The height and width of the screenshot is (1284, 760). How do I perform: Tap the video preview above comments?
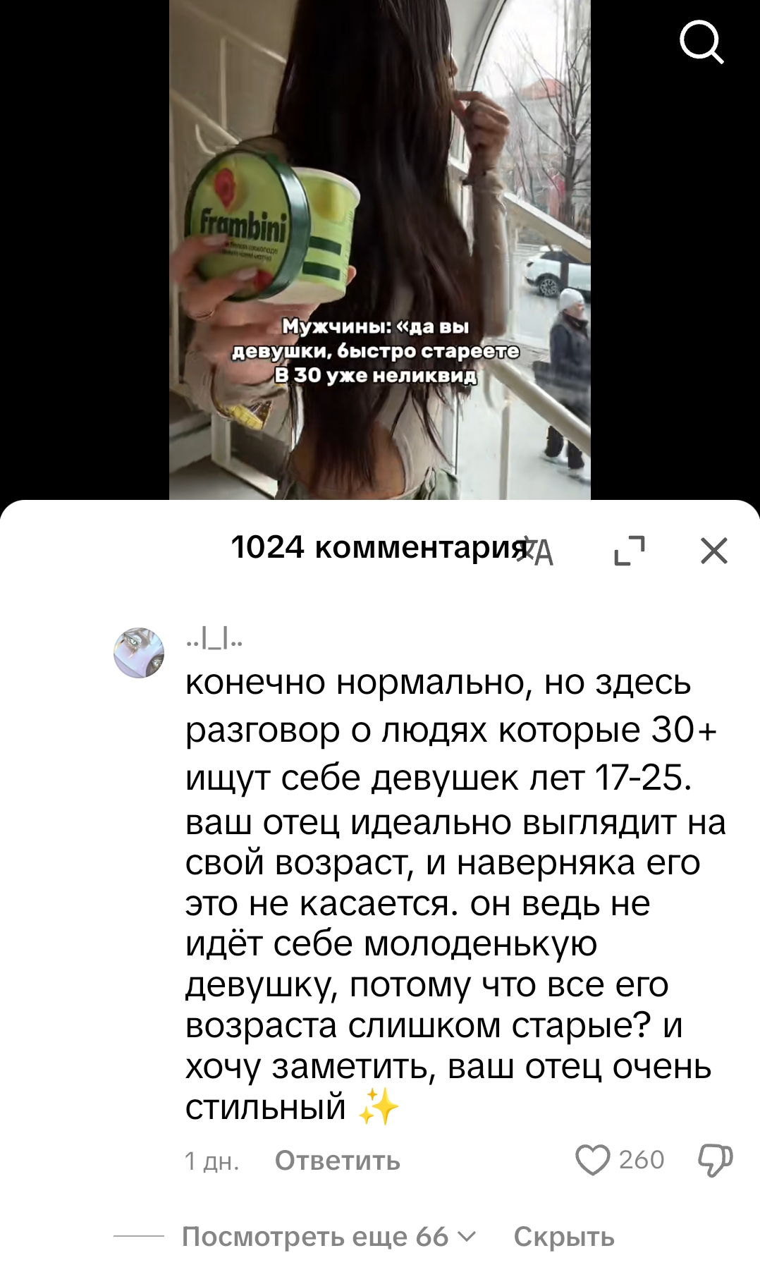[379, 250]
